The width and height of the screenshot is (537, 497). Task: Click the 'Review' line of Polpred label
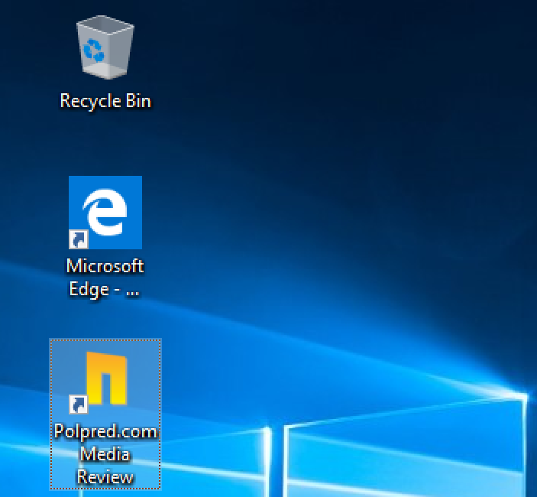[105, 477]
